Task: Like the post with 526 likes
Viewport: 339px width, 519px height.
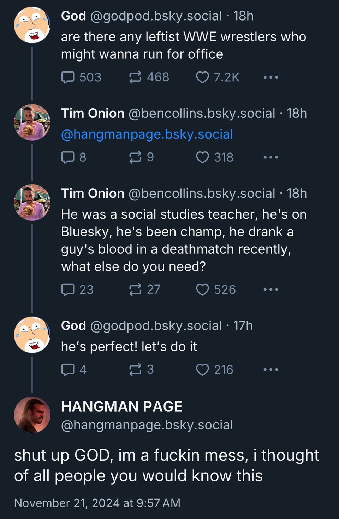Action: point(202,290)
